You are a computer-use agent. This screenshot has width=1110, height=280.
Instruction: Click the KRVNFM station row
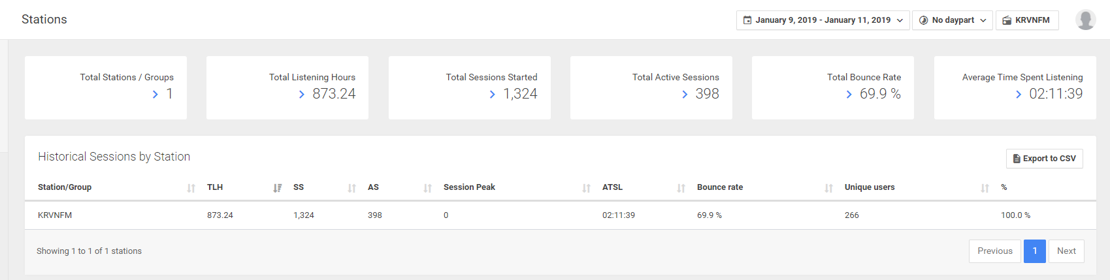[x=55, y=215]
